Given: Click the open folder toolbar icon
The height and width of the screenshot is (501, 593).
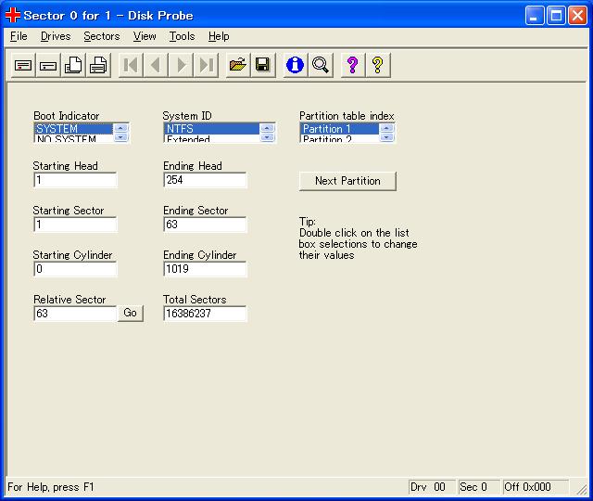Looking at the screenshot, I should point(238,65).
